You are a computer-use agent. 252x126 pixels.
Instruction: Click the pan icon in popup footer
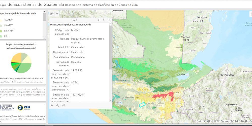click(x=52, y=105)
